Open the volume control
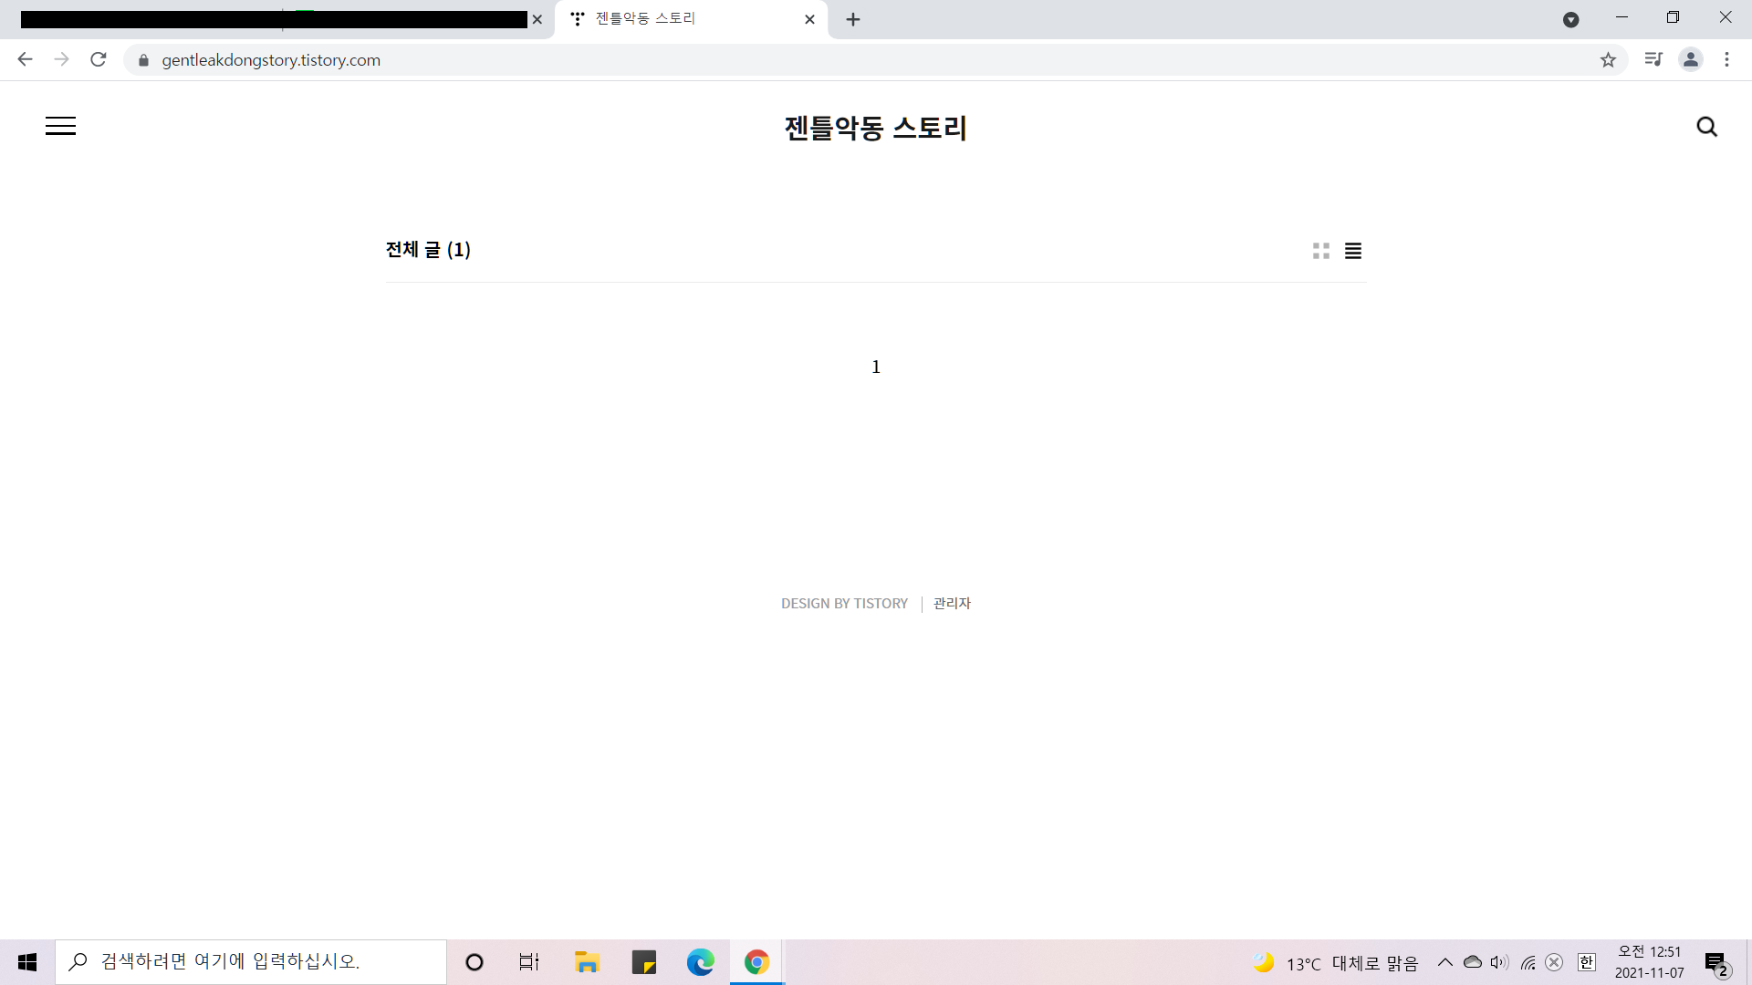Screen dimensions: 1752x985 click(x=1499, y=962)
